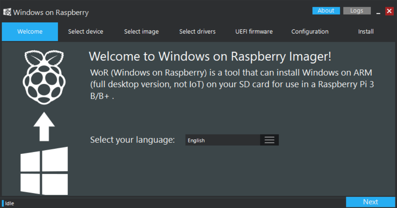Close the window with the red X
This screenshot has height=208, width=397.
390,11
